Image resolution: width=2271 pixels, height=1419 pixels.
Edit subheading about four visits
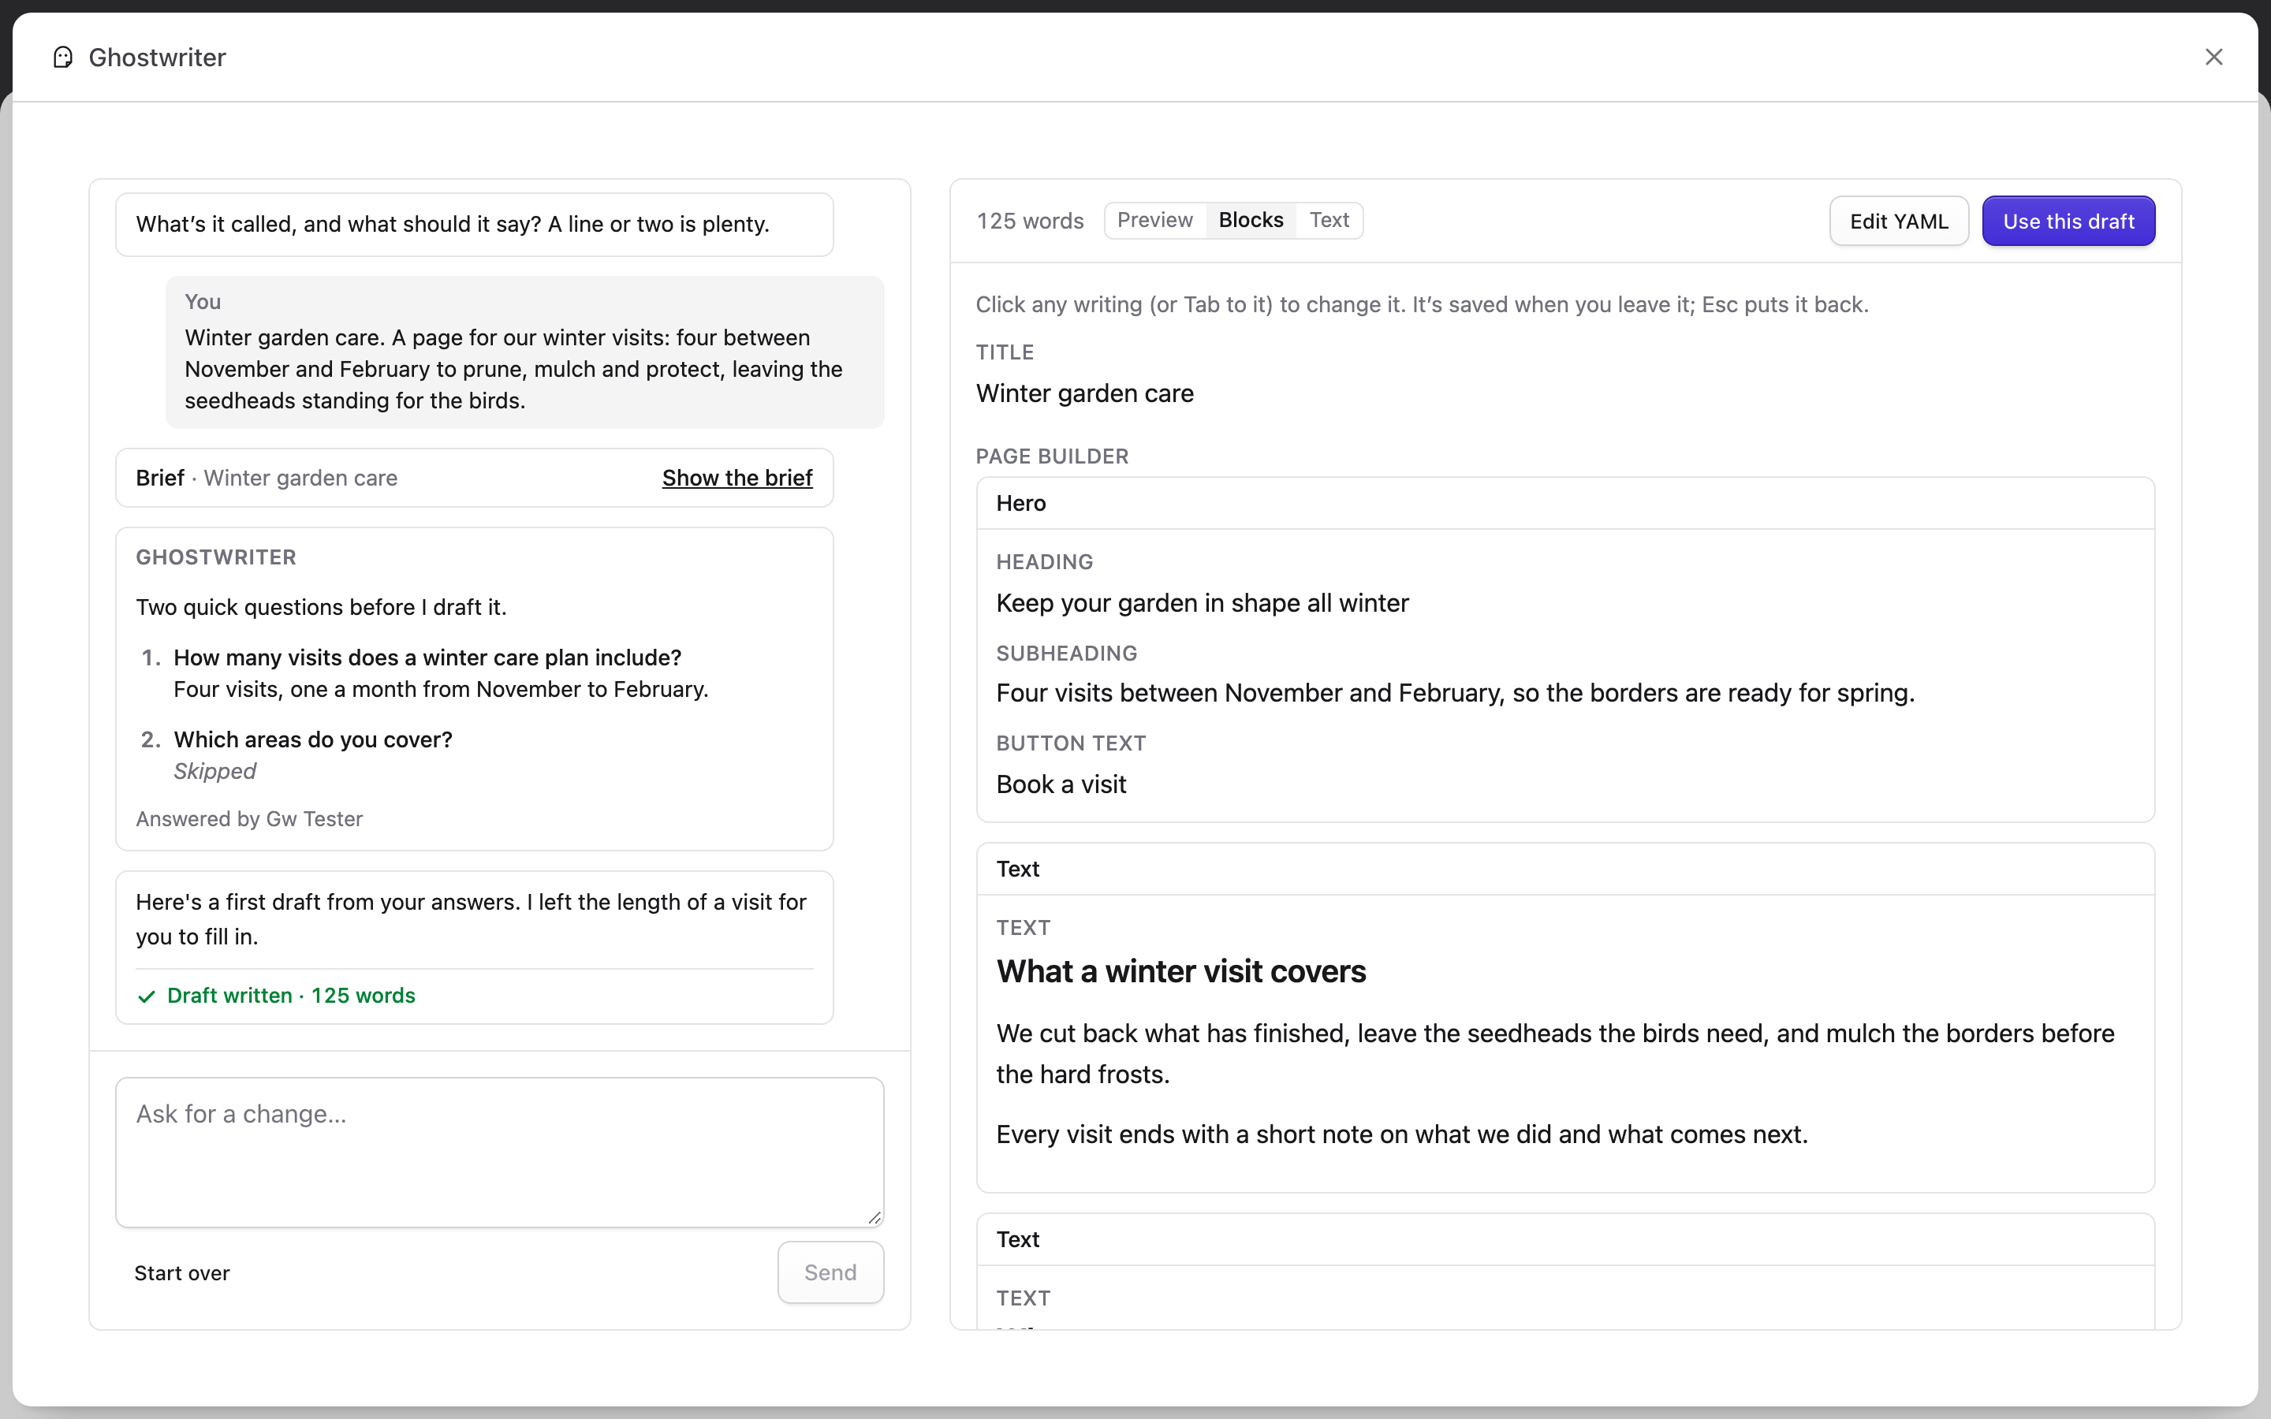(x=1456, y=693)
